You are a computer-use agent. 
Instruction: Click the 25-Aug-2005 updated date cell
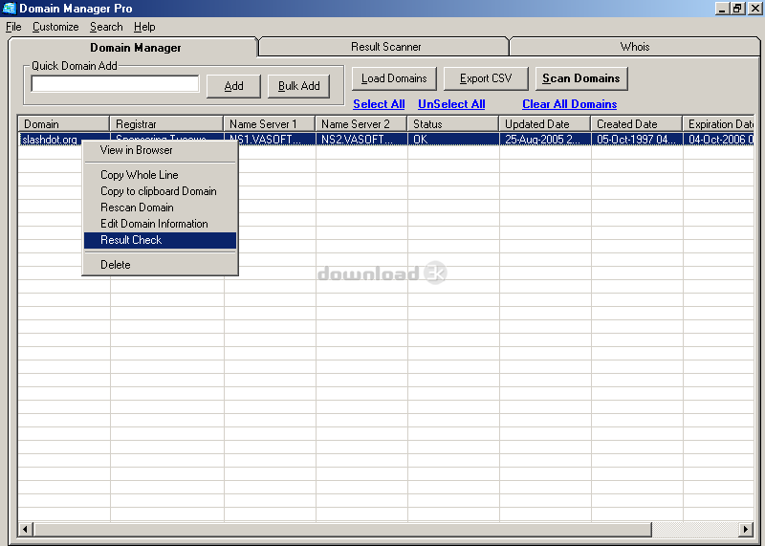[545, 139]
